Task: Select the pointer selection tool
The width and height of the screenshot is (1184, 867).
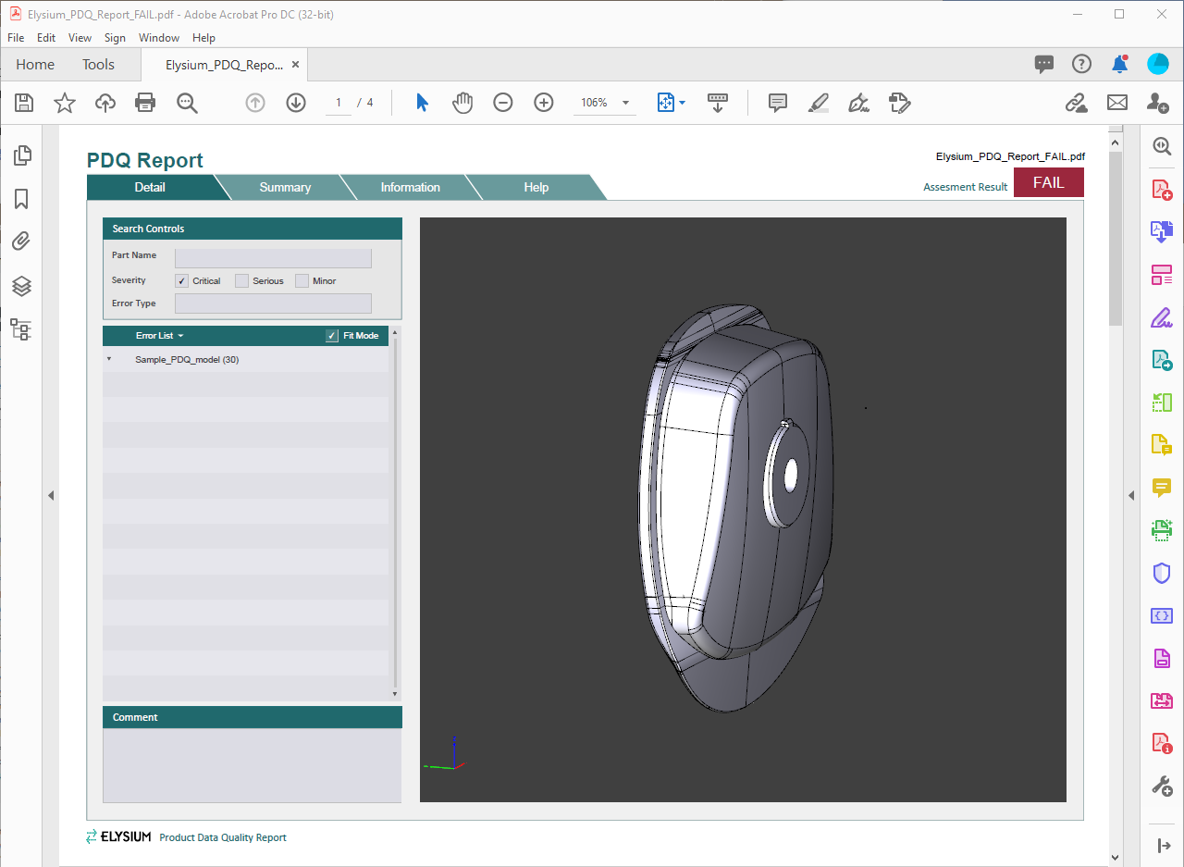Action: click(421, 103)
